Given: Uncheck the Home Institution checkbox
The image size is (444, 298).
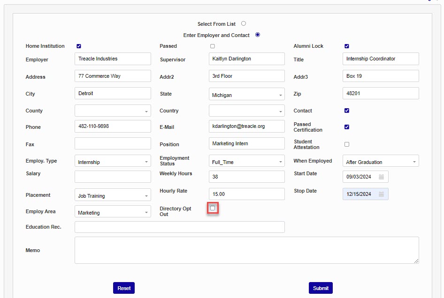Looking at the screenshot, I should coord(79,46).
